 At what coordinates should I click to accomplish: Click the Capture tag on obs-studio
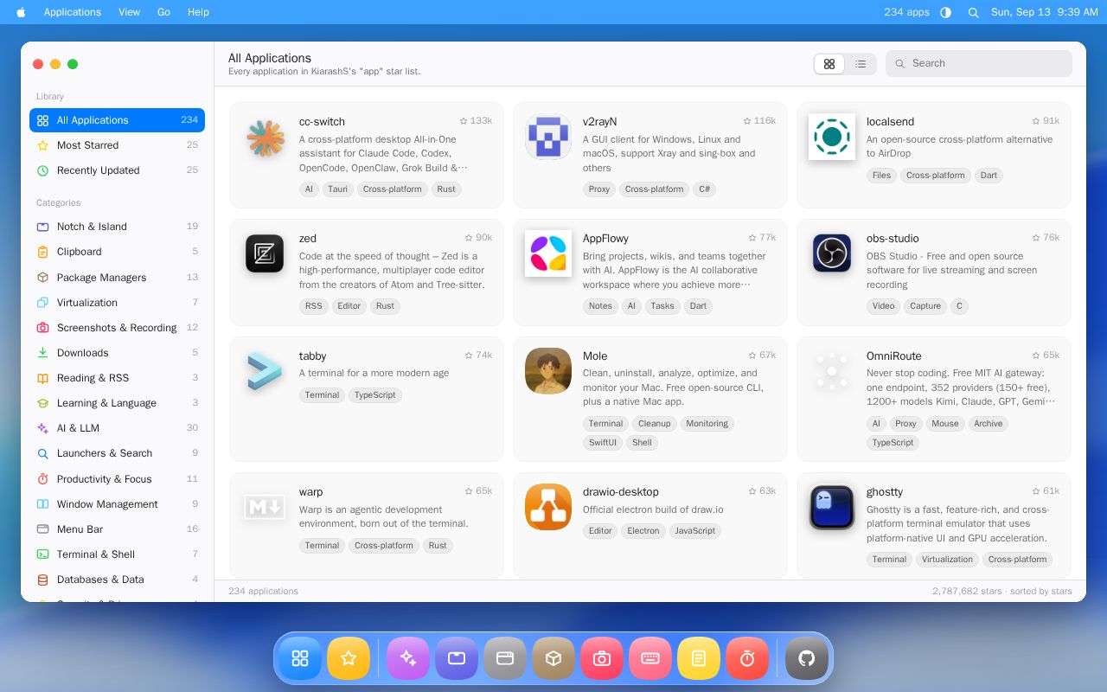coord(925,306)
